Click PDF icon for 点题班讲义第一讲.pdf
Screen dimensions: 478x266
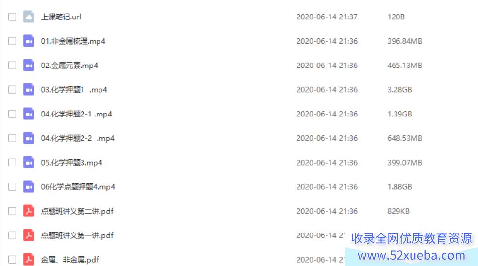pyautogui.click(x=29, y=235)
